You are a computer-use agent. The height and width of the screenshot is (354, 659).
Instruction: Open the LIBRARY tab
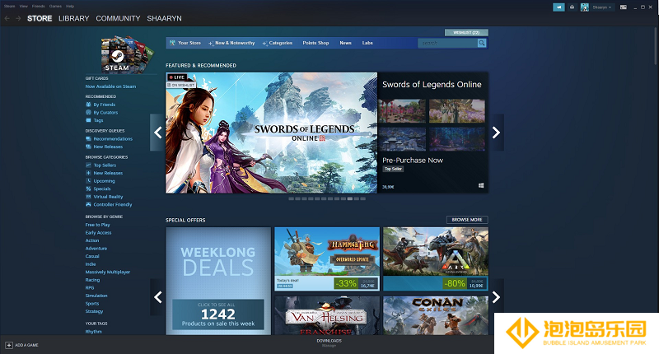click(x=74, y=18)
